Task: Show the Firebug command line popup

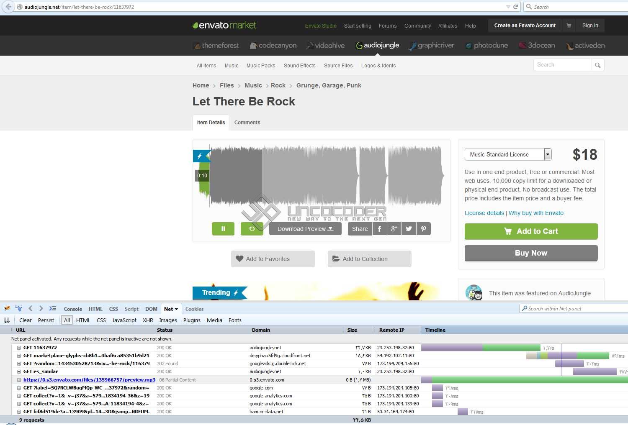Action: 53,309
